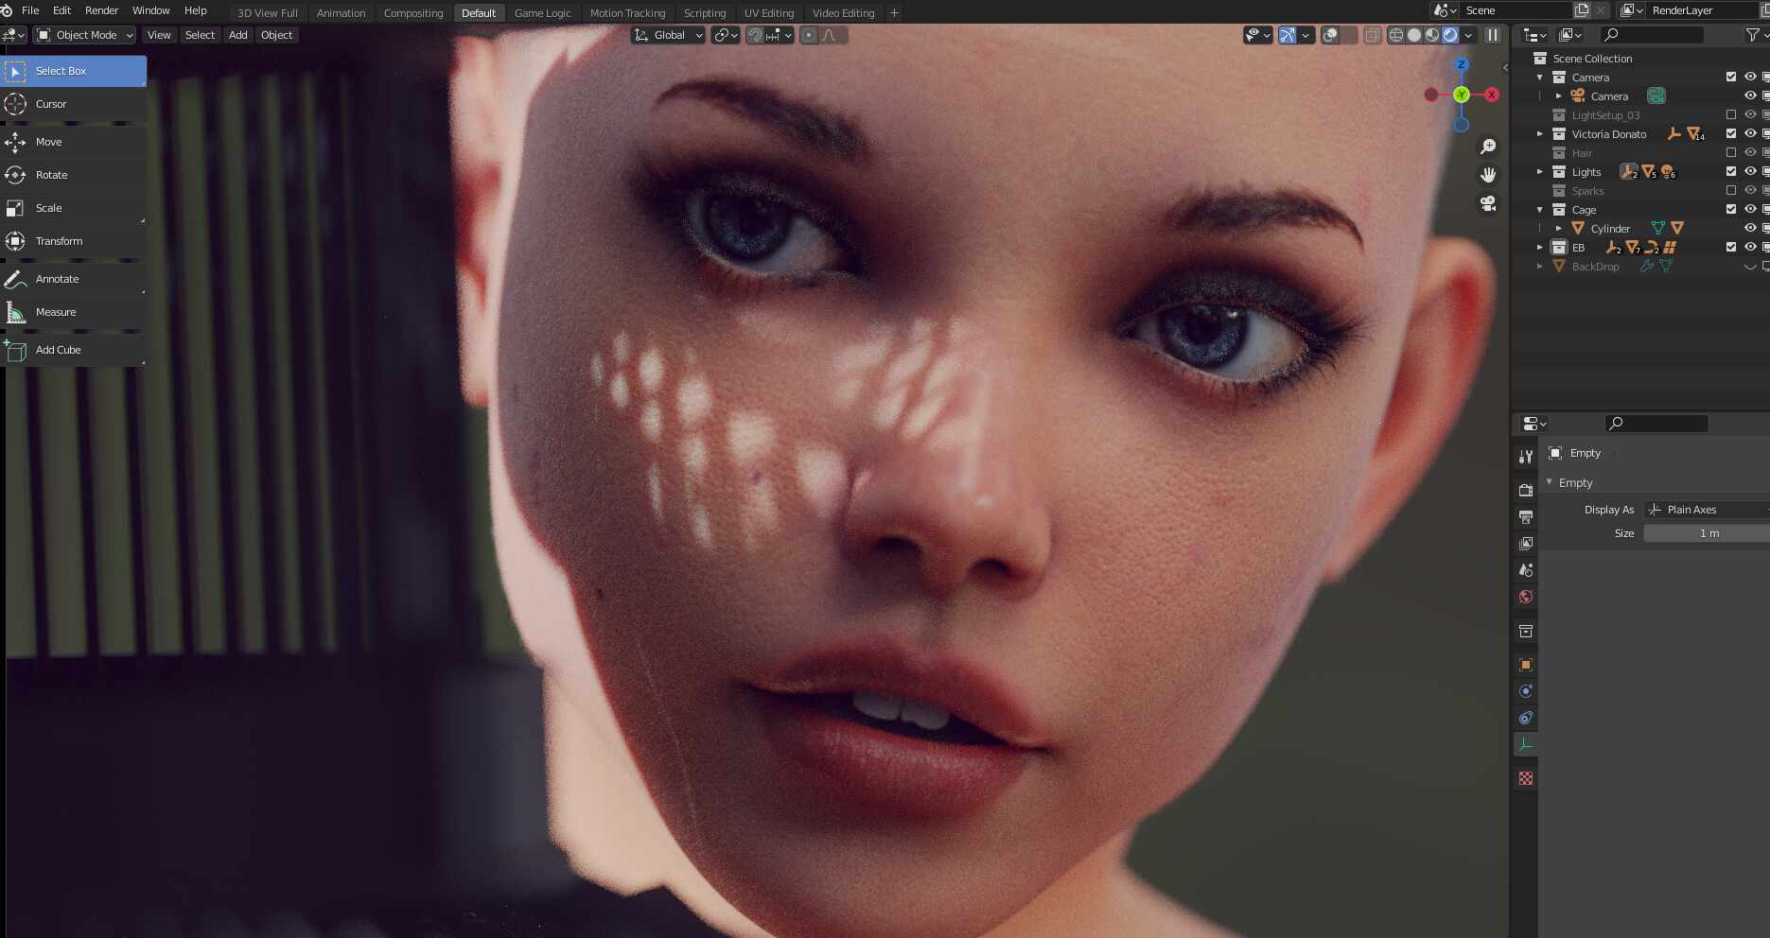Open the Object Mode dropdown

pyautogui.click(x=85, y=35)
